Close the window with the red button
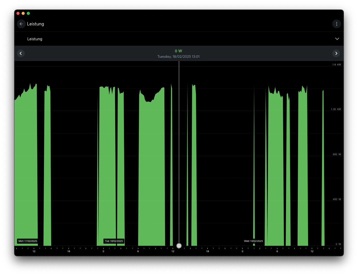Viewport: 358px width, 275px height. (18, 13)
